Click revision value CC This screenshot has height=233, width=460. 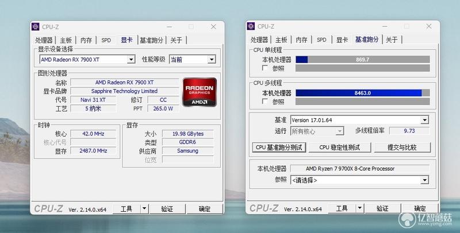163,100
